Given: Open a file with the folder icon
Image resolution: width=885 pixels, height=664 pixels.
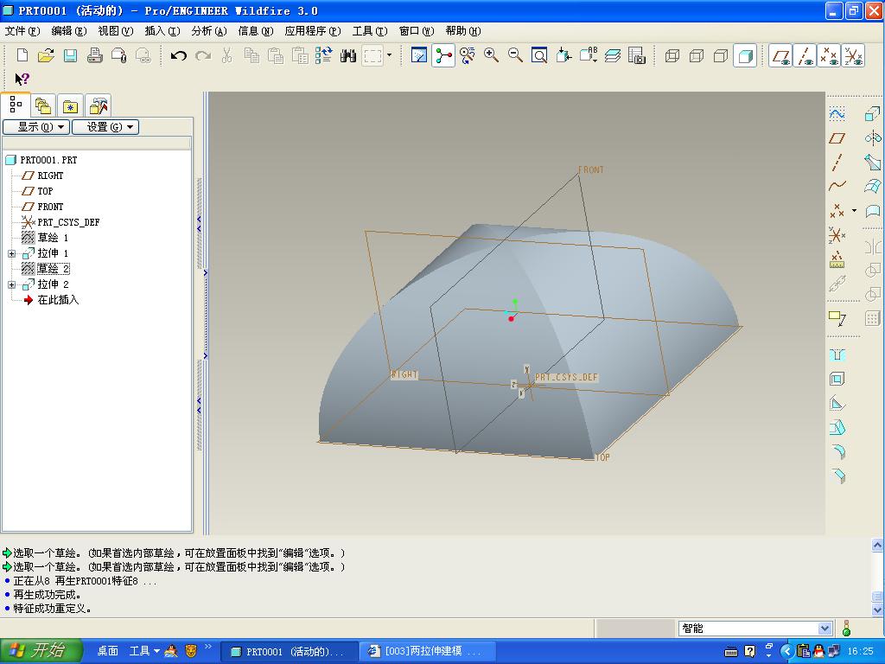Looking at the screenshot, I should (x=47, y=55).
